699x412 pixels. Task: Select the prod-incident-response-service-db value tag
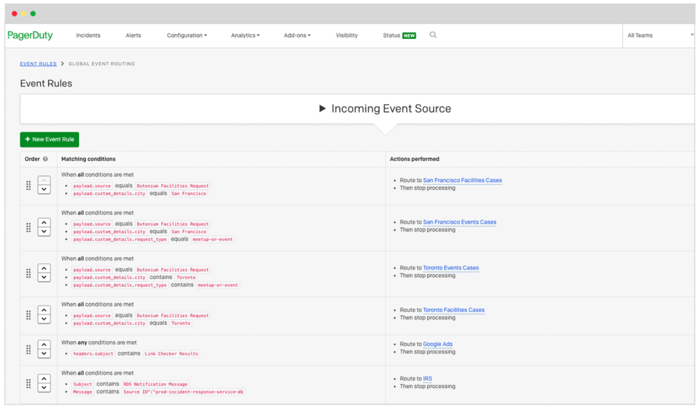[x=183, y=392]
